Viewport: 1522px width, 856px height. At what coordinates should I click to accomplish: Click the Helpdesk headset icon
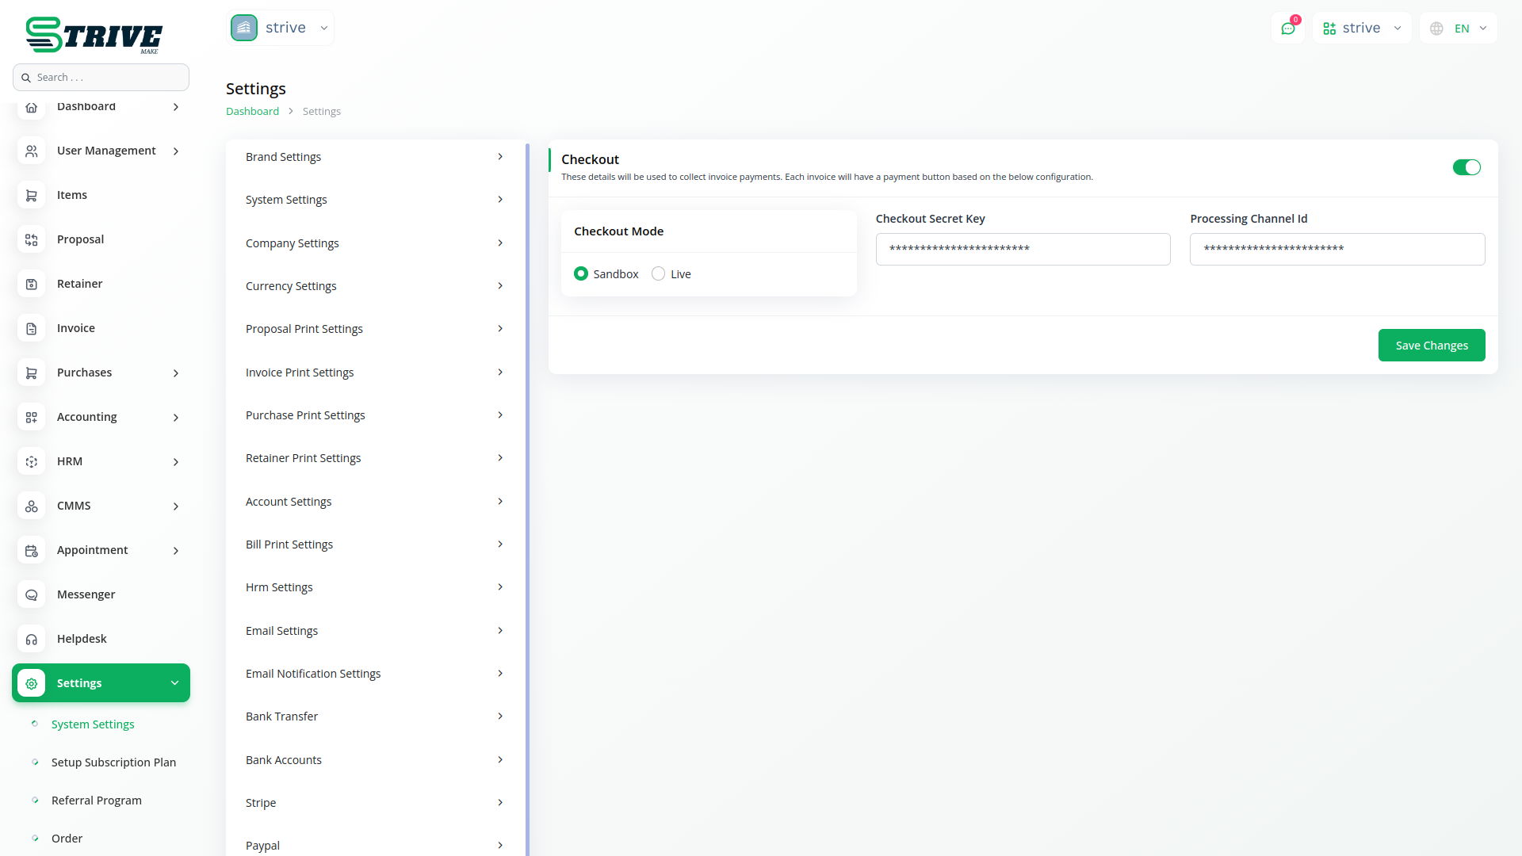click(32, 639)
